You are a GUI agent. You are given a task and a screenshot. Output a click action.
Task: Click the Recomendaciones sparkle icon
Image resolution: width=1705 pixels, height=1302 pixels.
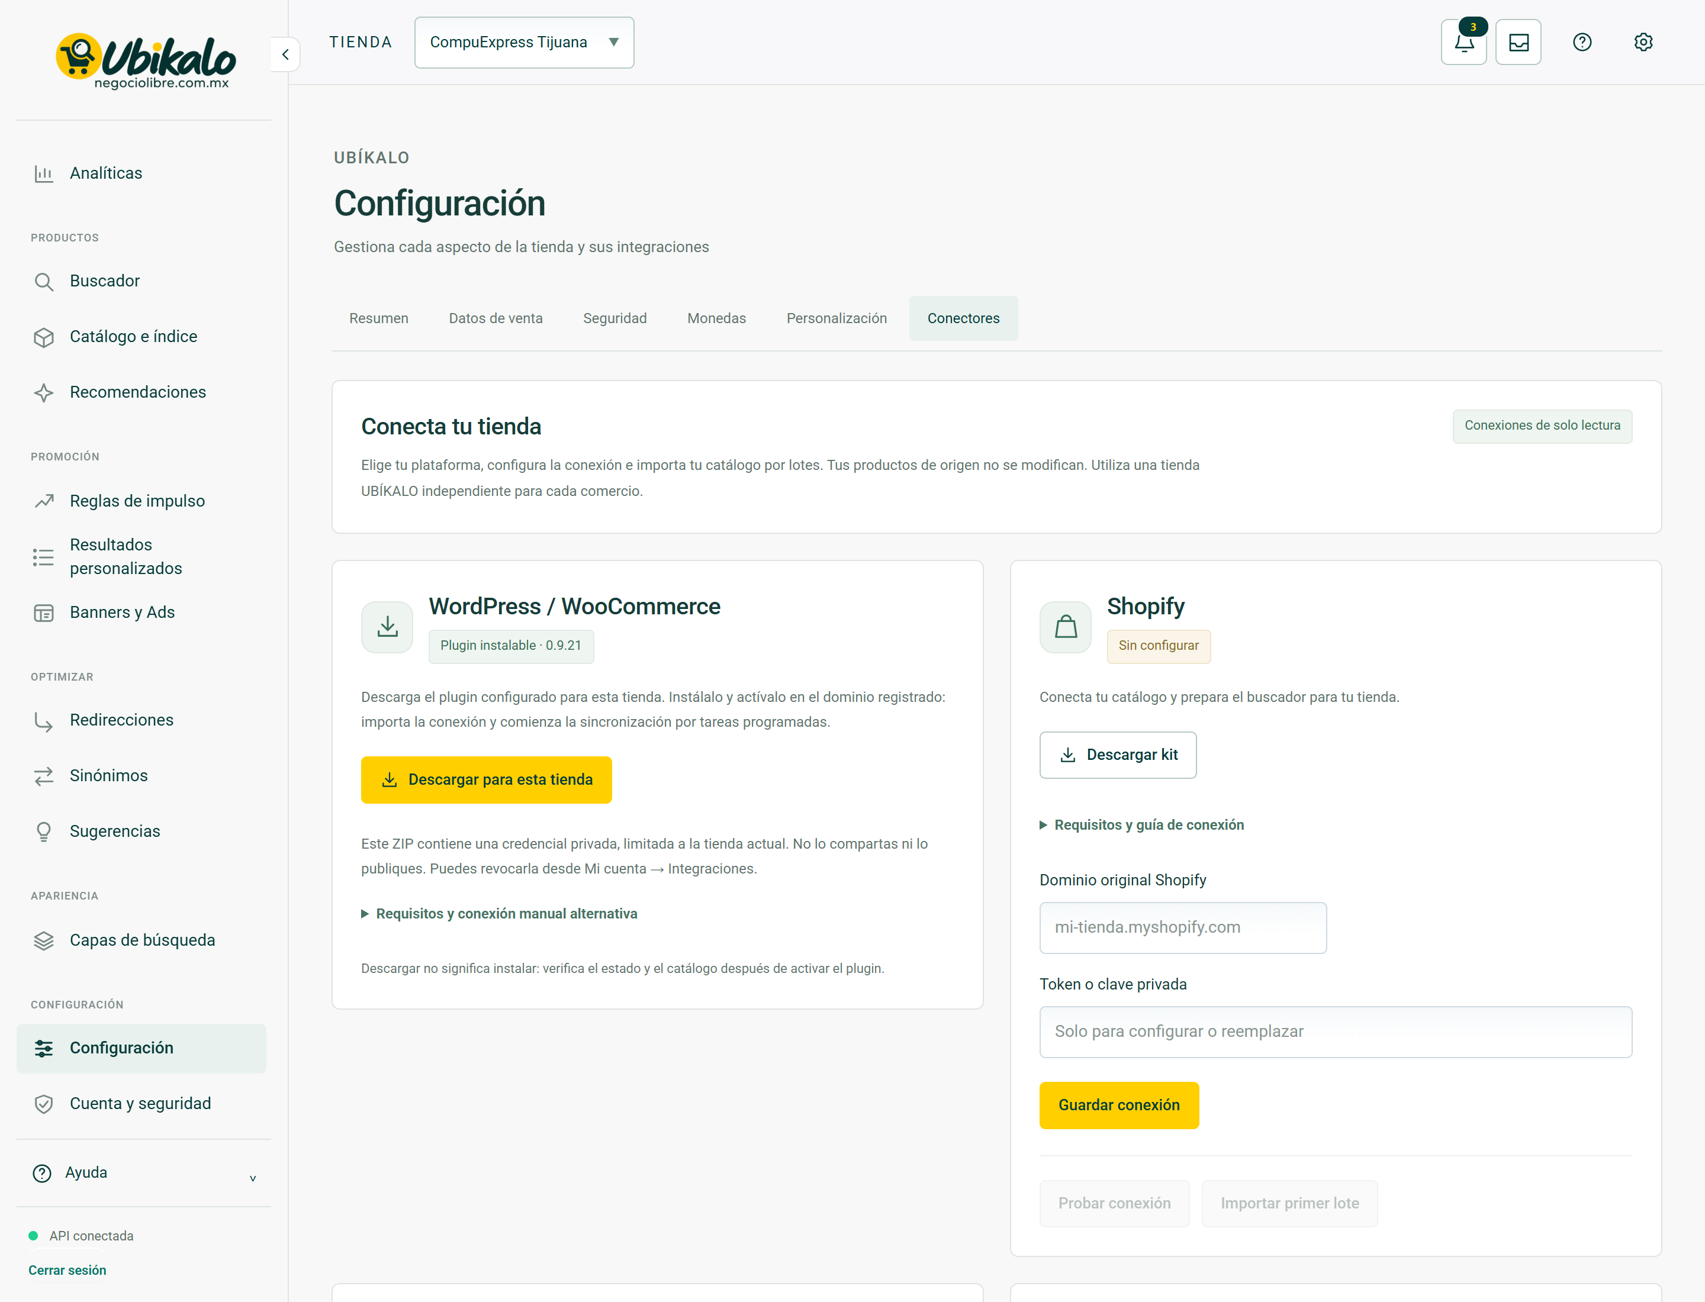coord(43,393)
